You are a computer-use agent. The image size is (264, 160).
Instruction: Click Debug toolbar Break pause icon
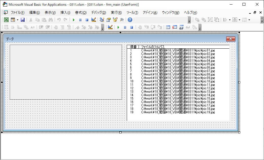coord(125,27)
